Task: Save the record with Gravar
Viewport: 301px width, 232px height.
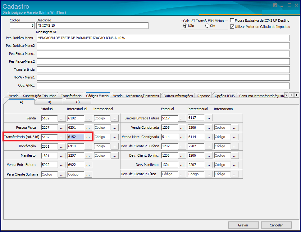Action: point(243,225)
